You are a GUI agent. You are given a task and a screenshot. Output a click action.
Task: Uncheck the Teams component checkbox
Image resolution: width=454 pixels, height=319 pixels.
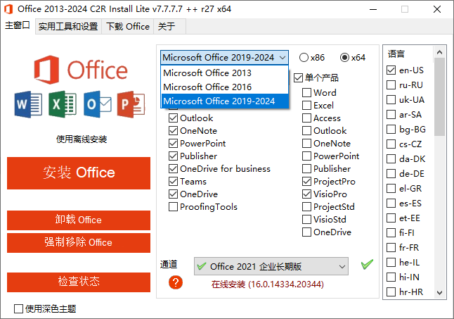[x=173, y=181]
